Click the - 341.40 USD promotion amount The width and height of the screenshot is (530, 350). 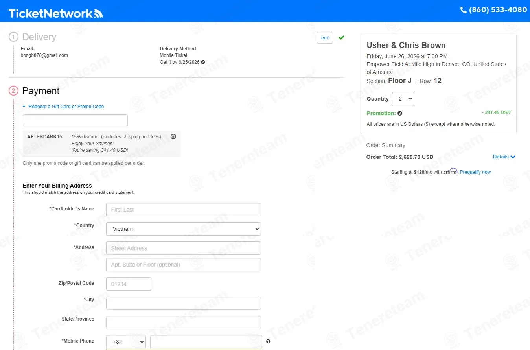point(496,112)
